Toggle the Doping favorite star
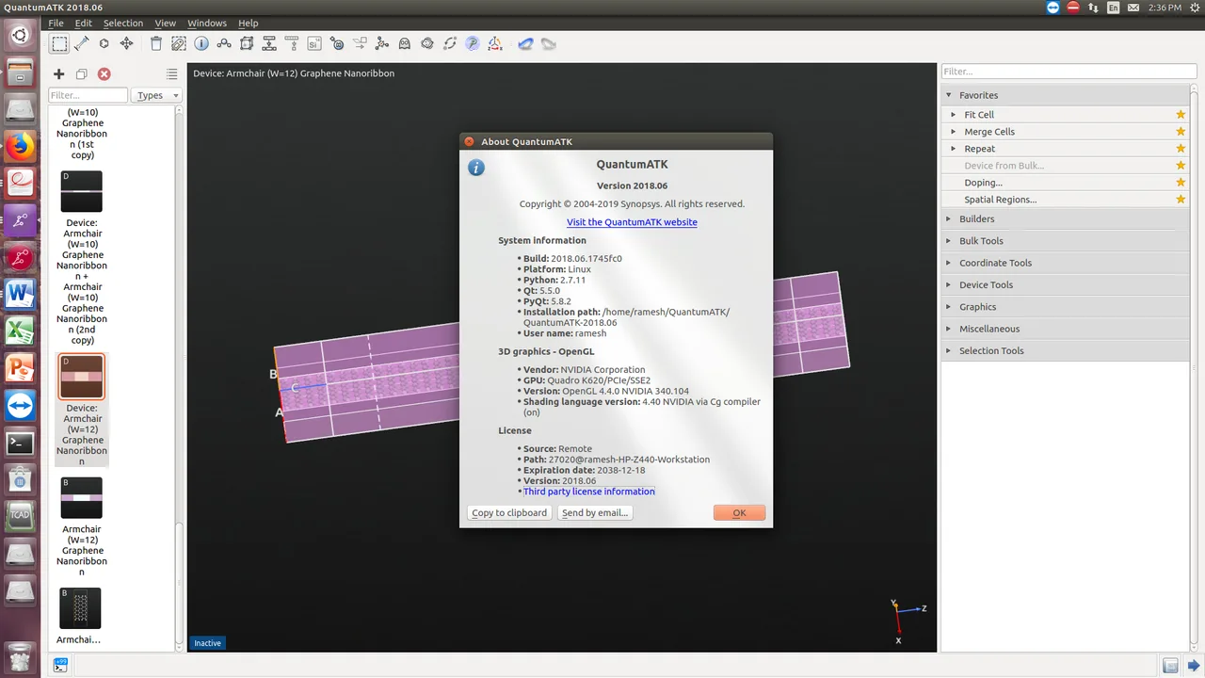This screenshot has width=1205, height=678. (1181, 183)
